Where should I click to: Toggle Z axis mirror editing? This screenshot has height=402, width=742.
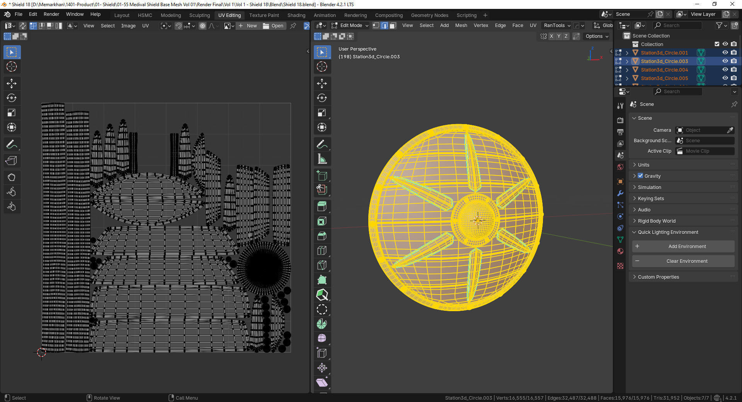tap(566, 36)
